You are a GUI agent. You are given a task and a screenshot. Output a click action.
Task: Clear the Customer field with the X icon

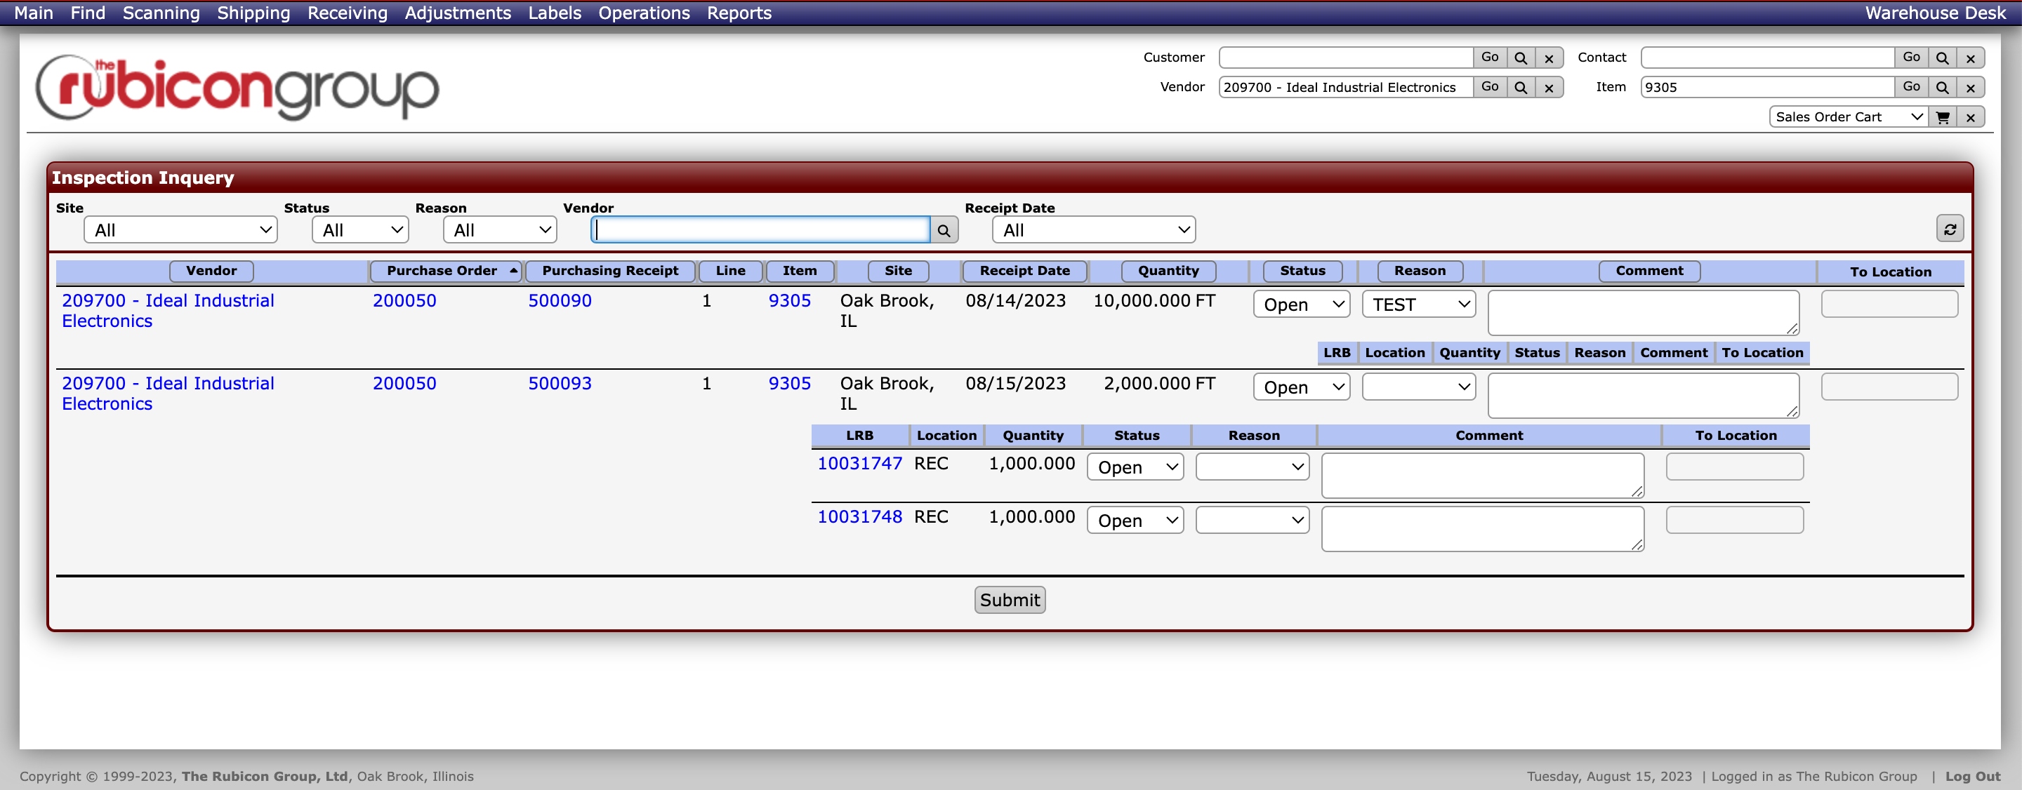tap(1549, 57)
